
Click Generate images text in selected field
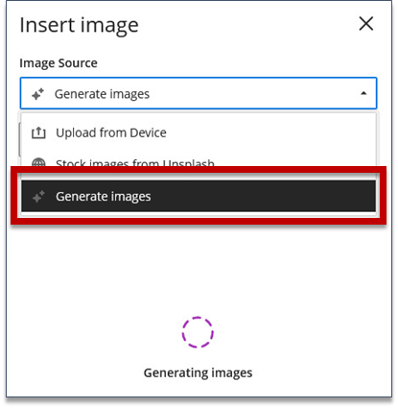click(102, 94)
